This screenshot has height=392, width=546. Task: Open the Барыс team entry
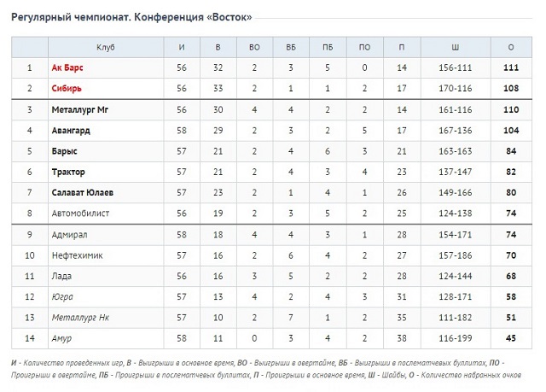point(65,151)
